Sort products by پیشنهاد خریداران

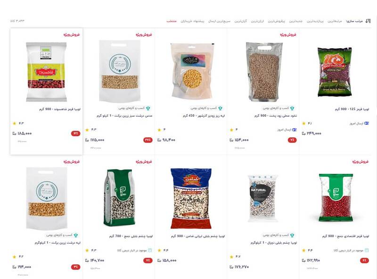pyautogui.click(x=192, y=21)
